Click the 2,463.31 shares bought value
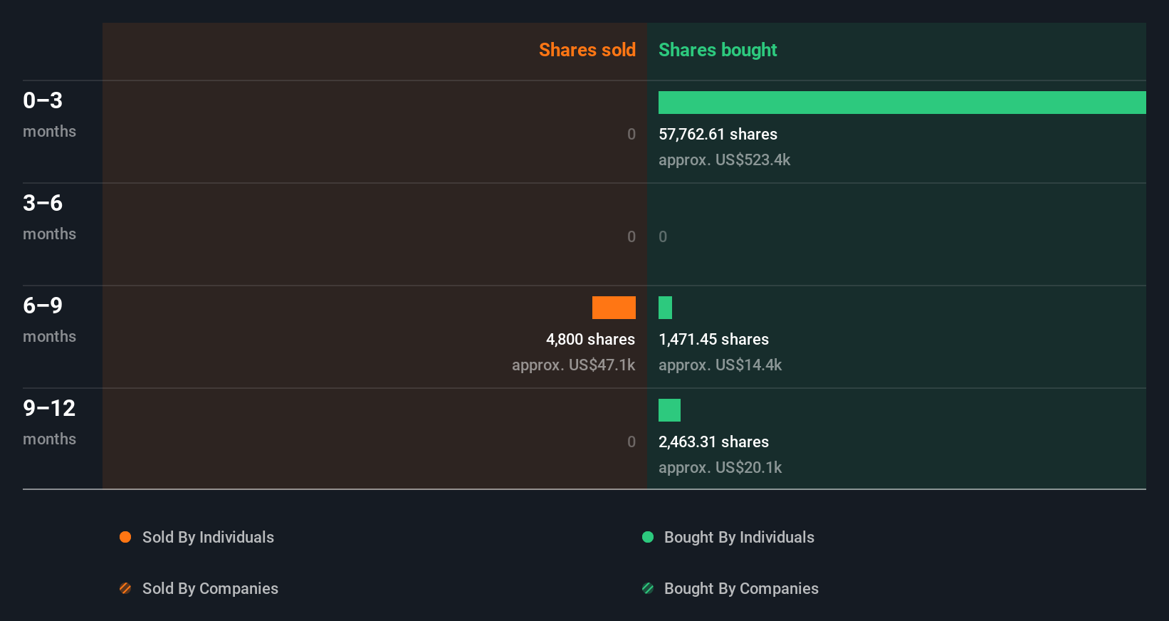1169x621 pixels. pos(713,442)
